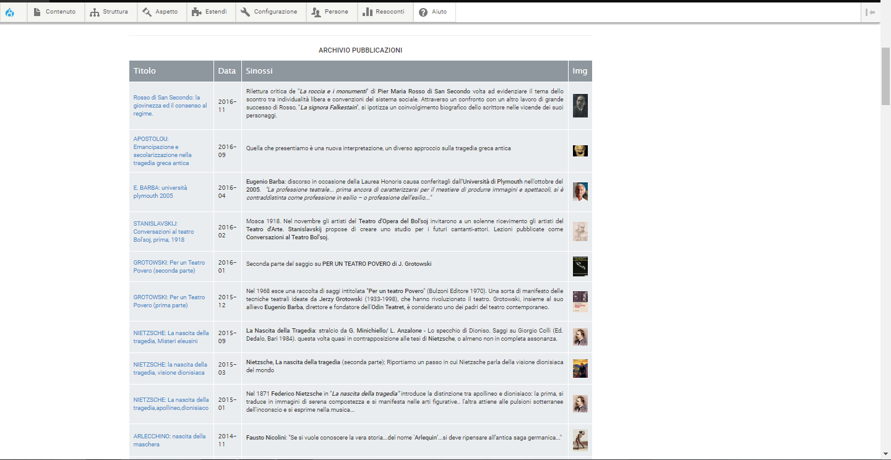Open STANISLAVSKIJ Conversazioni al teatro link

(163, 231)
